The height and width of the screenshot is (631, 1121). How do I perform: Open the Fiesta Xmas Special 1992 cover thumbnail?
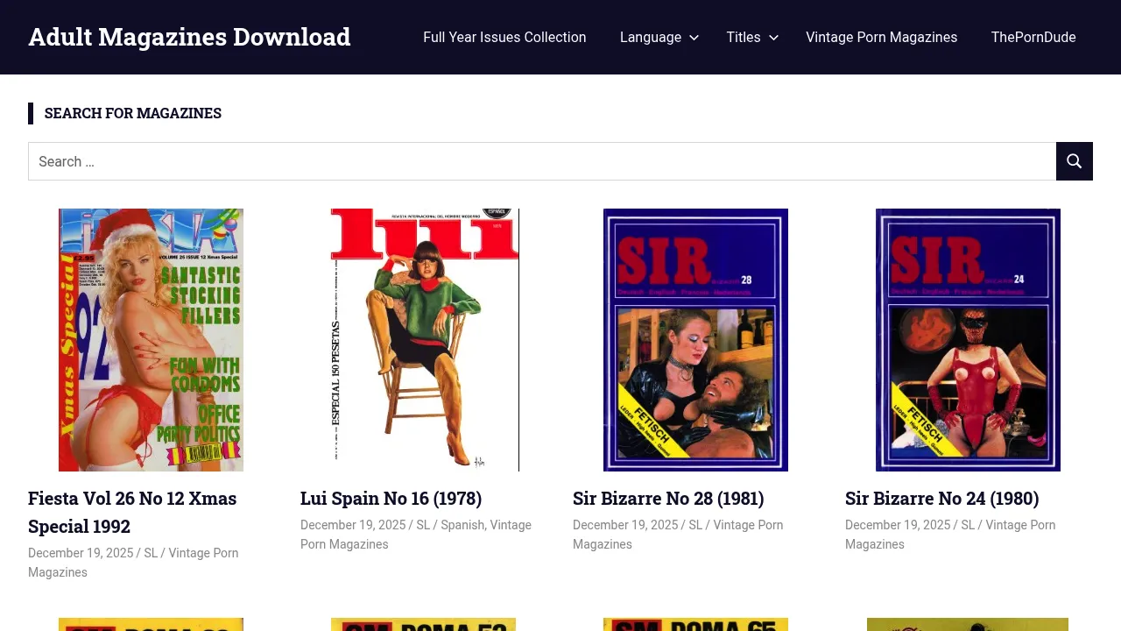151,340
